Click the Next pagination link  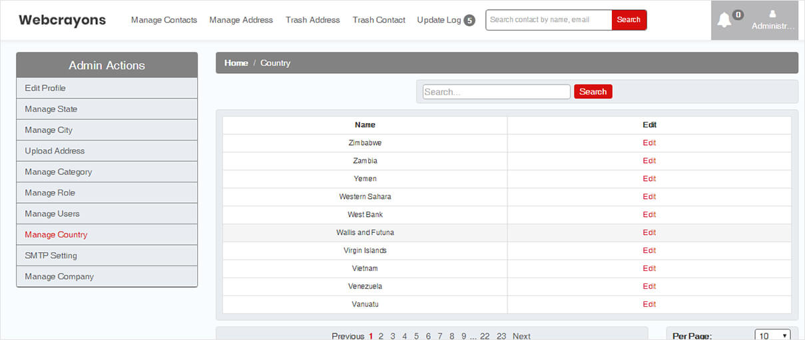pyautogui.click(x=521, y=336)
